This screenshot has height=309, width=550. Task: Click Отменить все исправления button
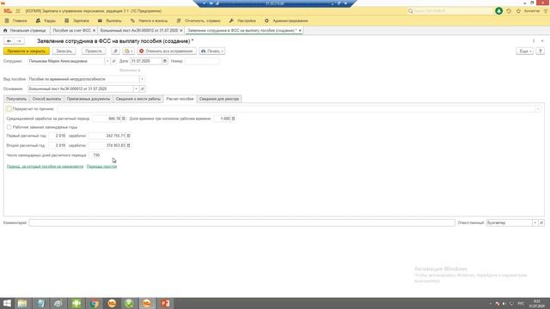(167, 51)
